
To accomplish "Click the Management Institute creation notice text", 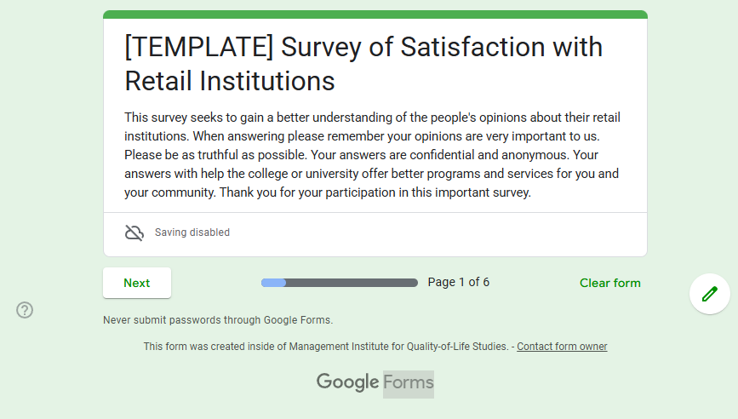I will click(x=326, y=347).
